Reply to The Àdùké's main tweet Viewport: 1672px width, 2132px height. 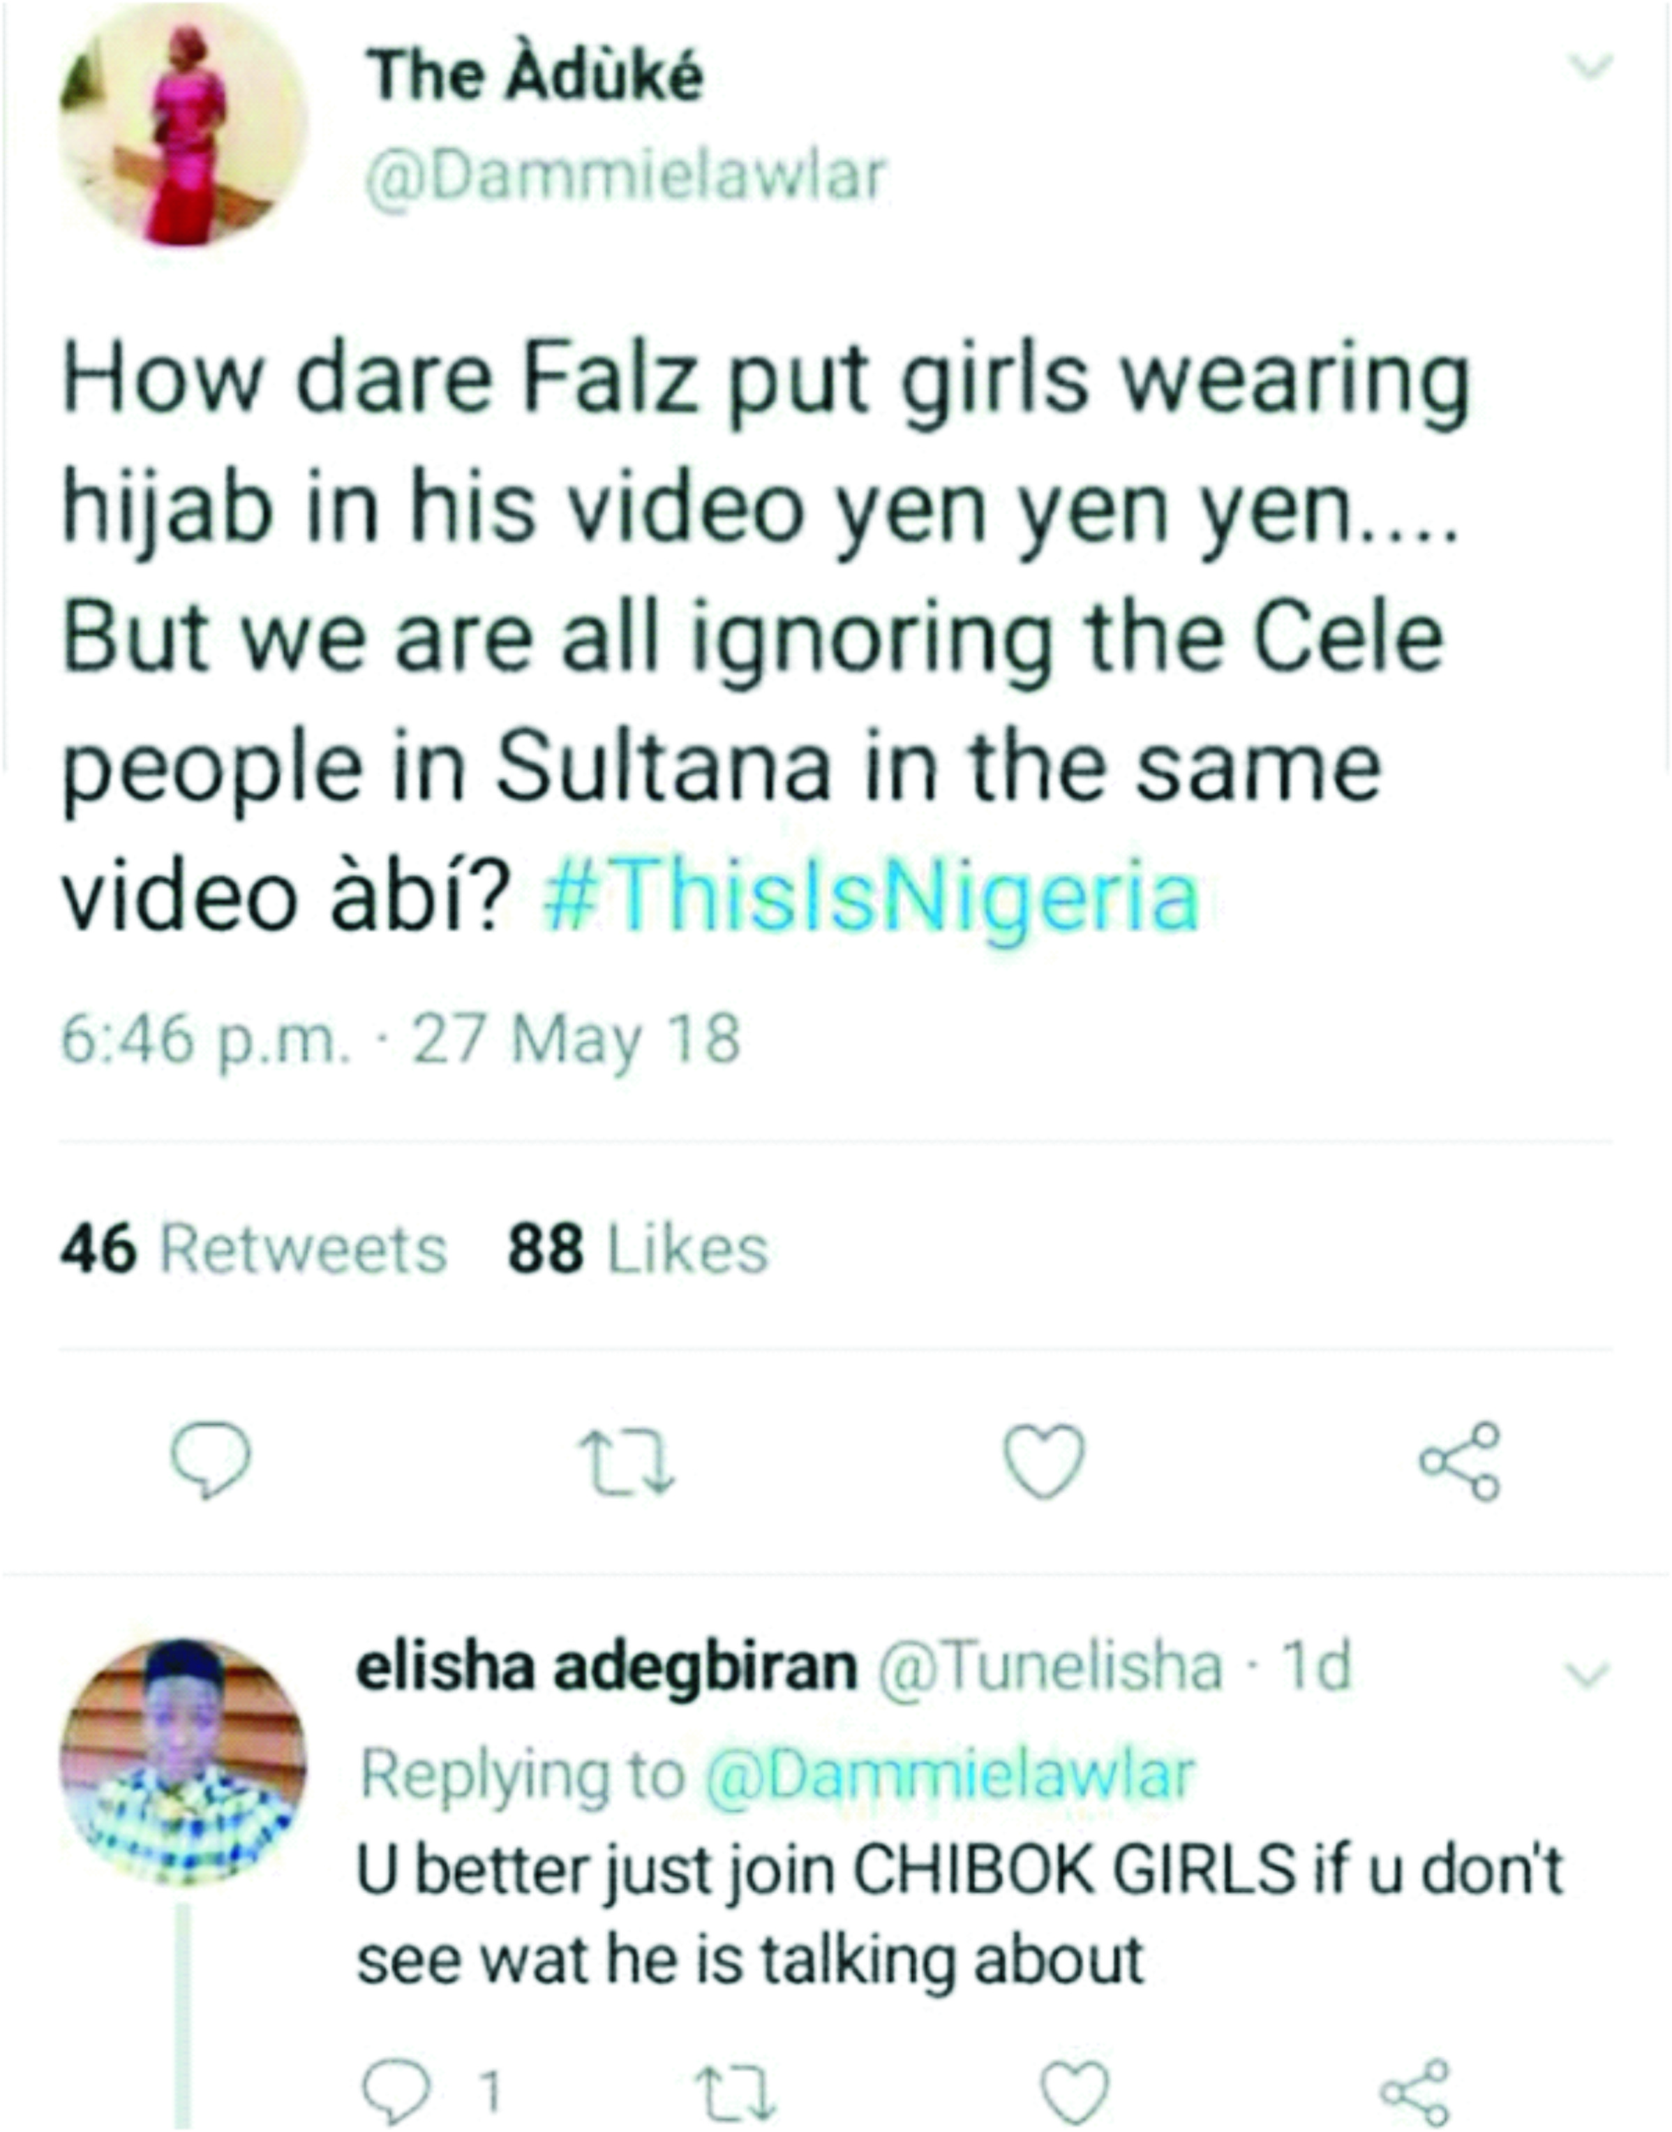(211, 1460)
